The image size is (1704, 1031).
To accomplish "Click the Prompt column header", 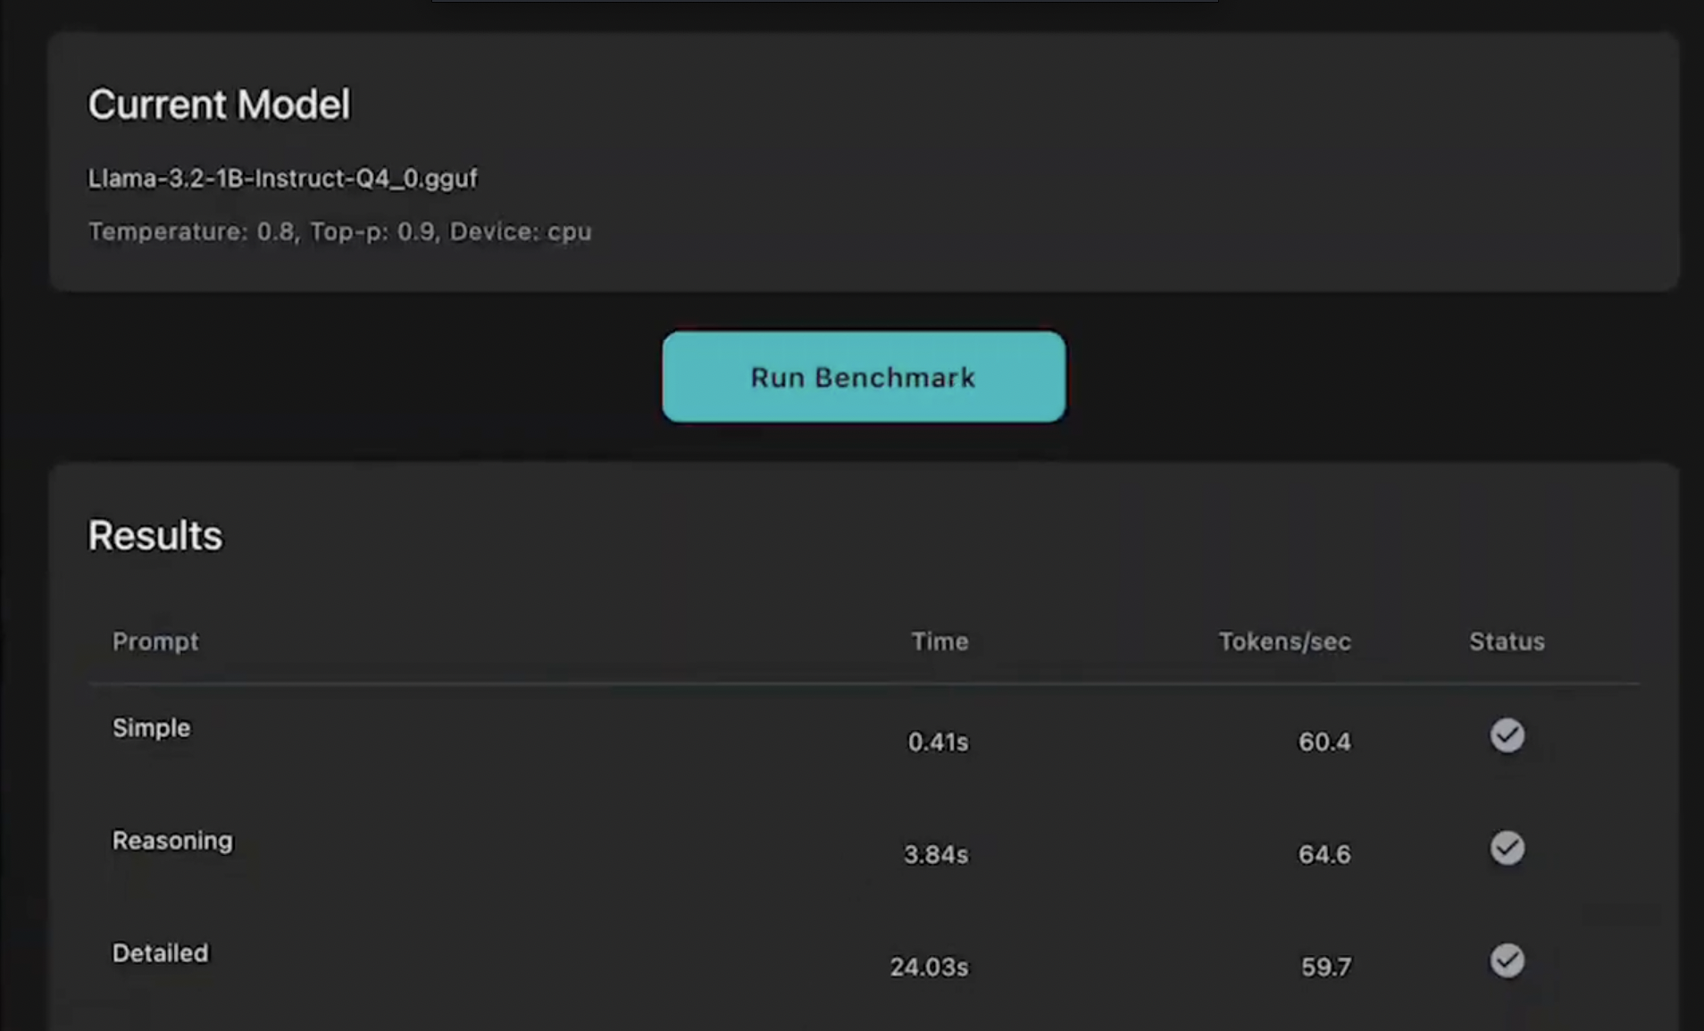I will tap(155, 641).
